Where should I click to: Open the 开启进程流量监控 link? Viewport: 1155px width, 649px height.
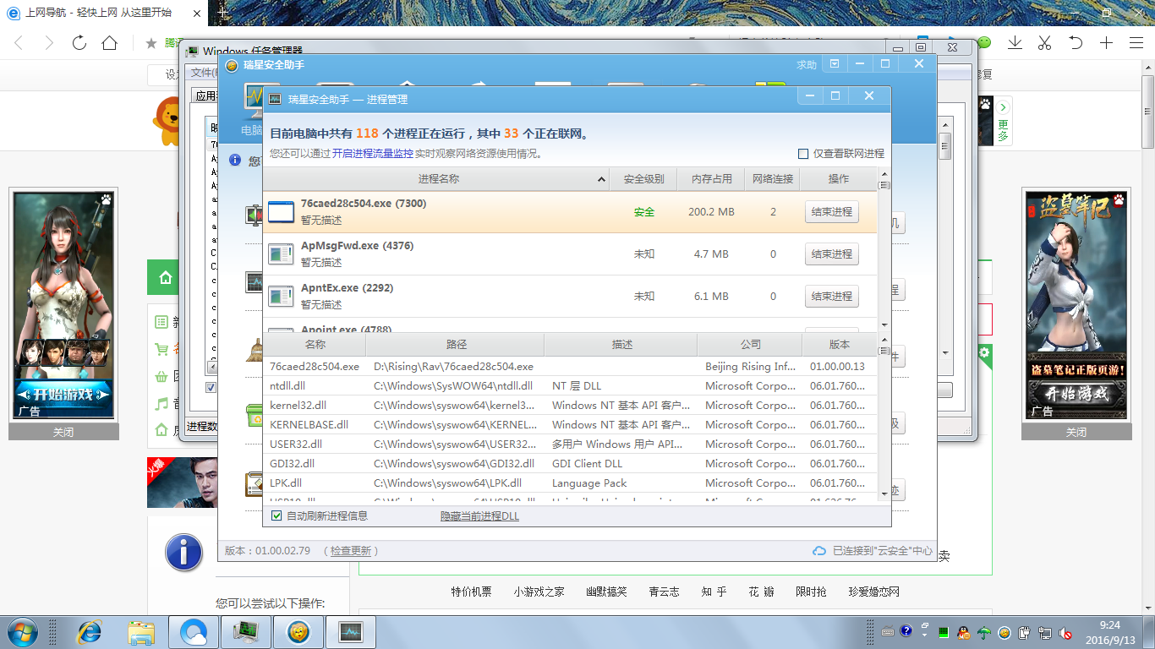pyautogui.click(x=373, y=154)
